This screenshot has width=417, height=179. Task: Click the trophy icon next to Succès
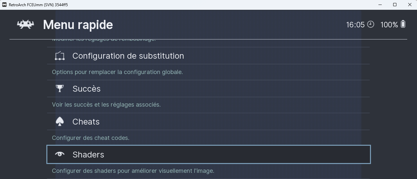[x=60, y=89]
